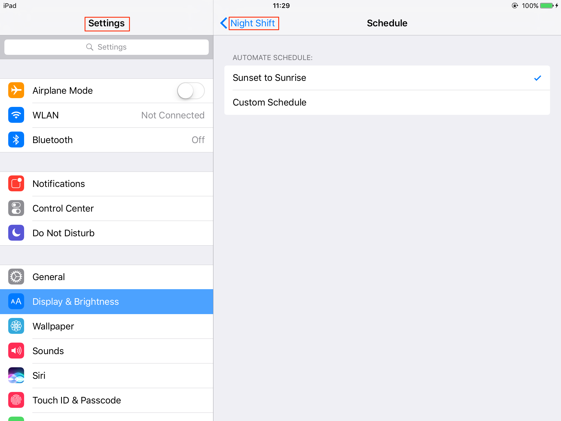Open Siri settings
This screenshot has width=561, height=421.
[107, 376]
